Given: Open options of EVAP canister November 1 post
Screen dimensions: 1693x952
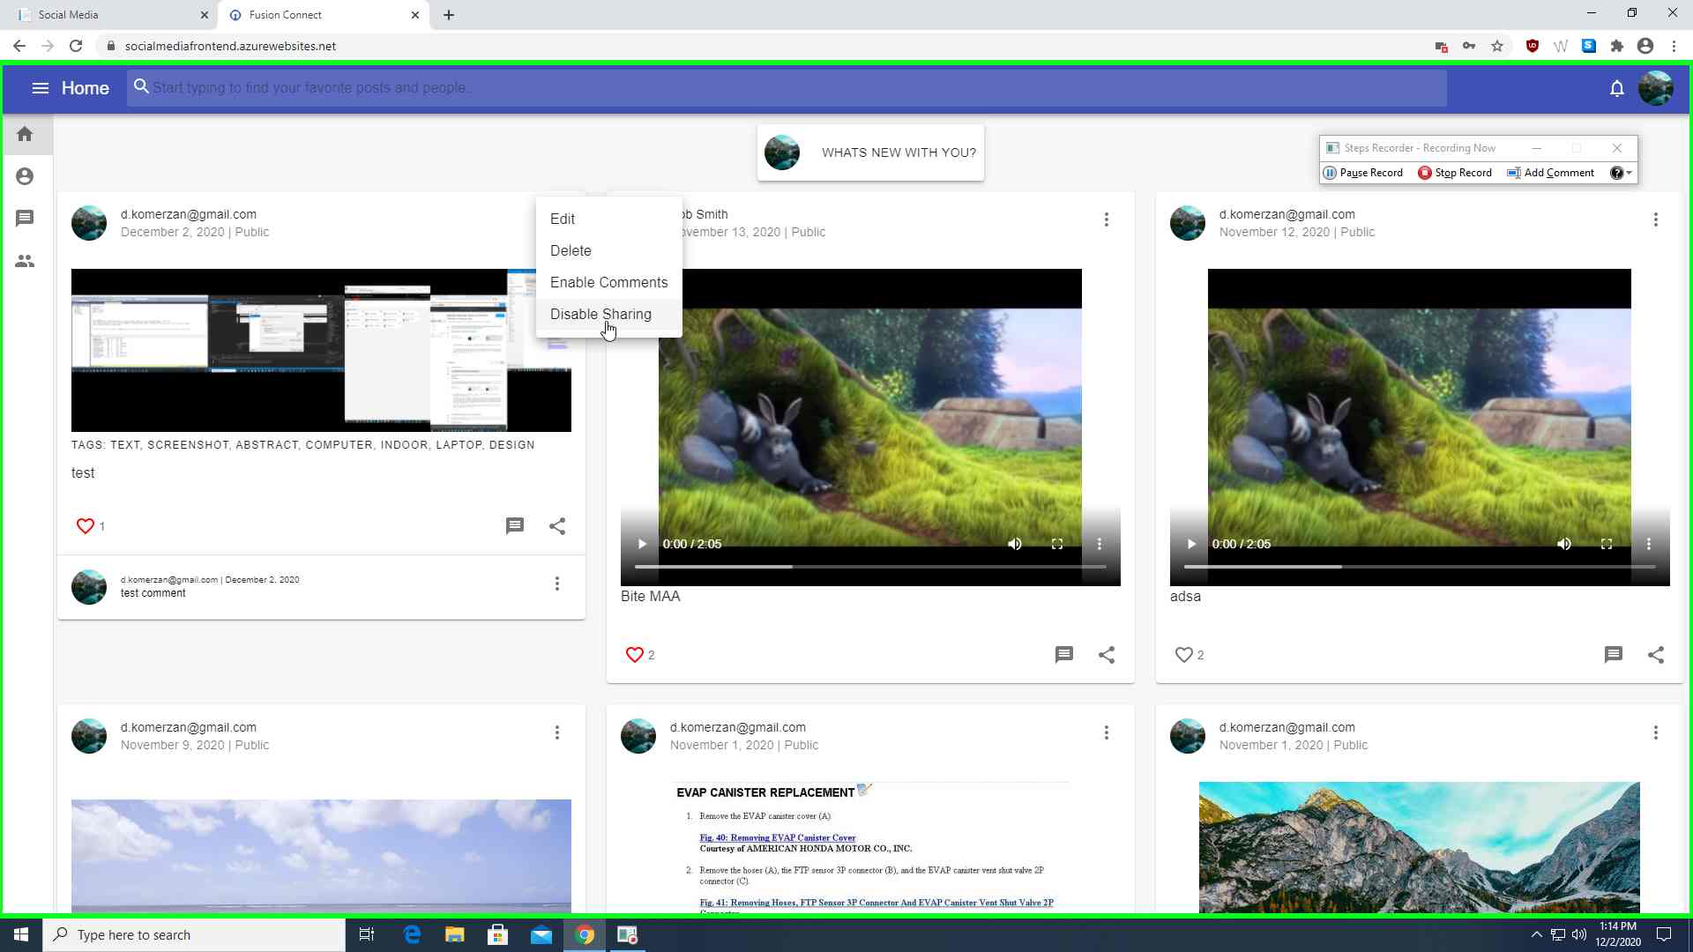Looking at the screenshot, I should pyautogui.click(x=1107, y=733).
